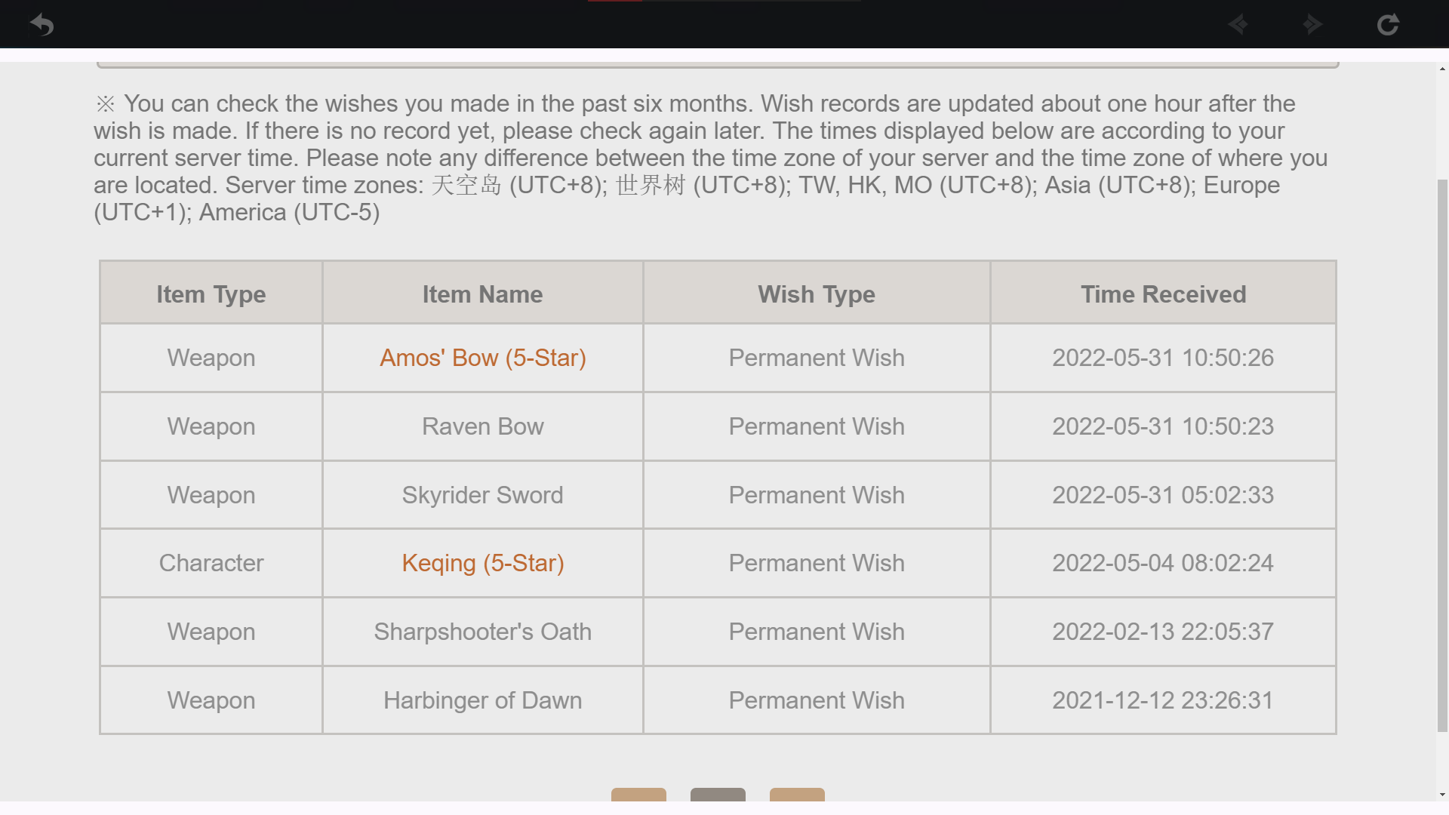Click the Amos' Bow (5-Star) entry
Screen dimensions: 1449x815
coord(482,358)
